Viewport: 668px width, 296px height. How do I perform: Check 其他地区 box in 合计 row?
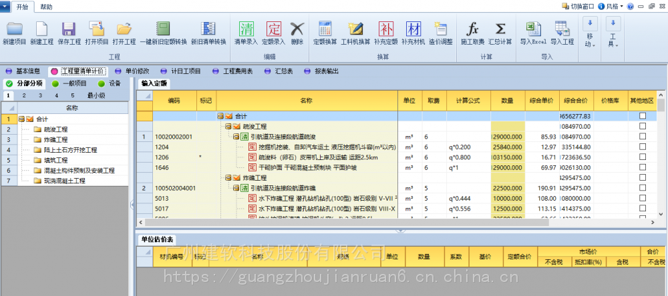(643, 116)
